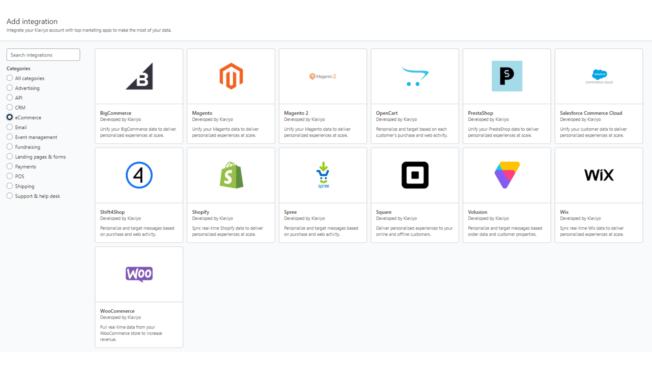Open the PrestaShop logo tile

point(507,76)
